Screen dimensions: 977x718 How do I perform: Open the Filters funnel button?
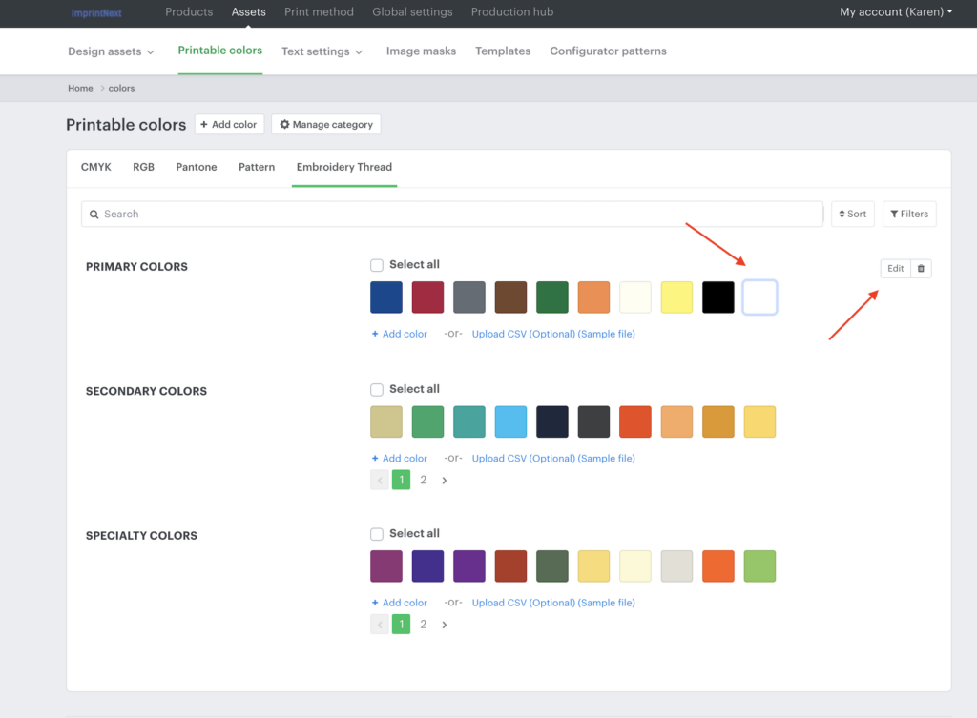(x=908, y=215)
